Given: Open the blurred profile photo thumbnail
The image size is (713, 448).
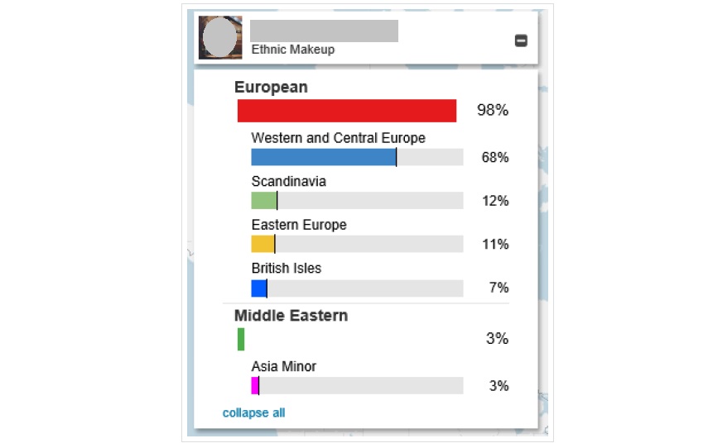Looking at the screenshot, I should pos(220,38).
